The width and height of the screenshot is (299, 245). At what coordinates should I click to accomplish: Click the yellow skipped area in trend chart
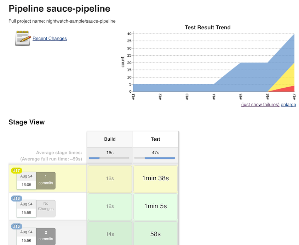[x=287, y=78]
